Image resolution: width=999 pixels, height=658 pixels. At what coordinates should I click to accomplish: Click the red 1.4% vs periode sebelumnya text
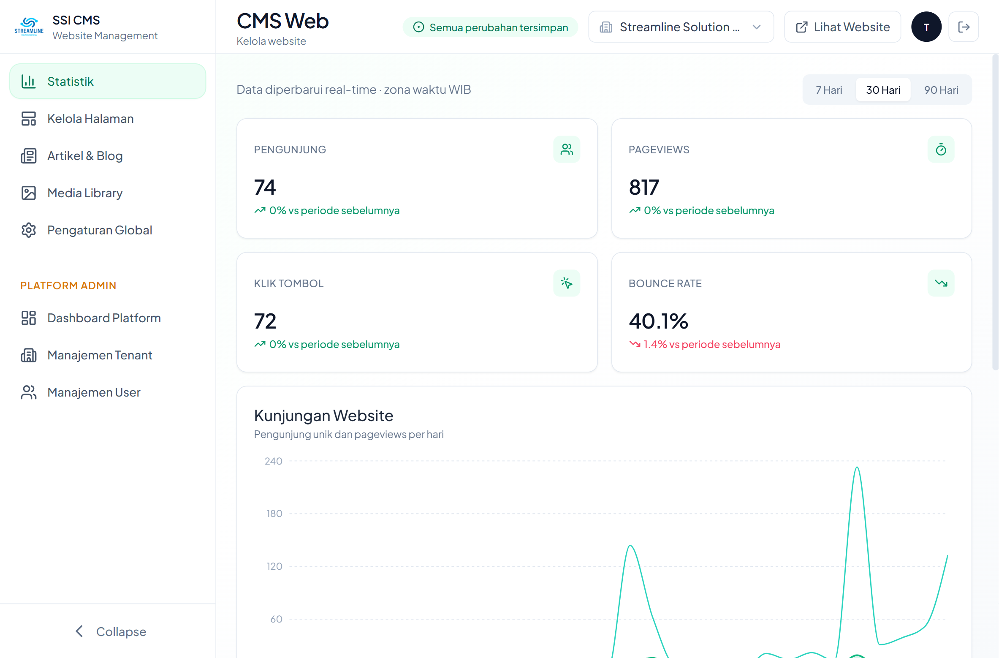(x=712, y=345)
